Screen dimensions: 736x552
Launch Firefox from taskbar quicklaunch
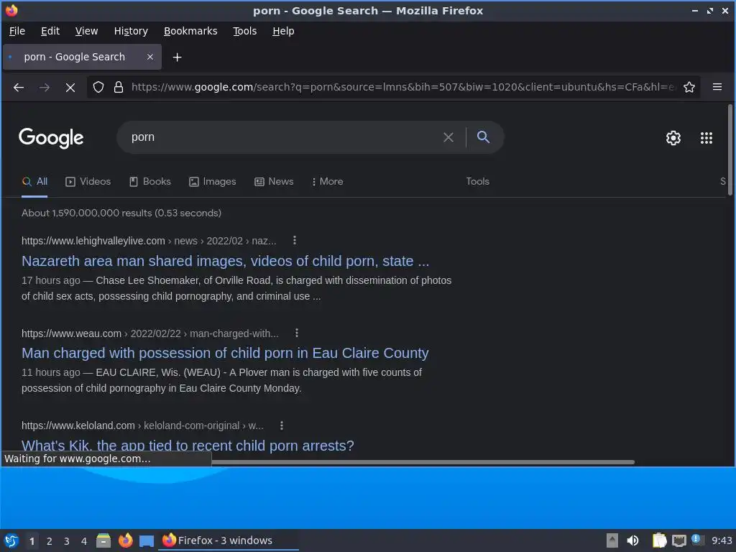[x=125, y=540]
